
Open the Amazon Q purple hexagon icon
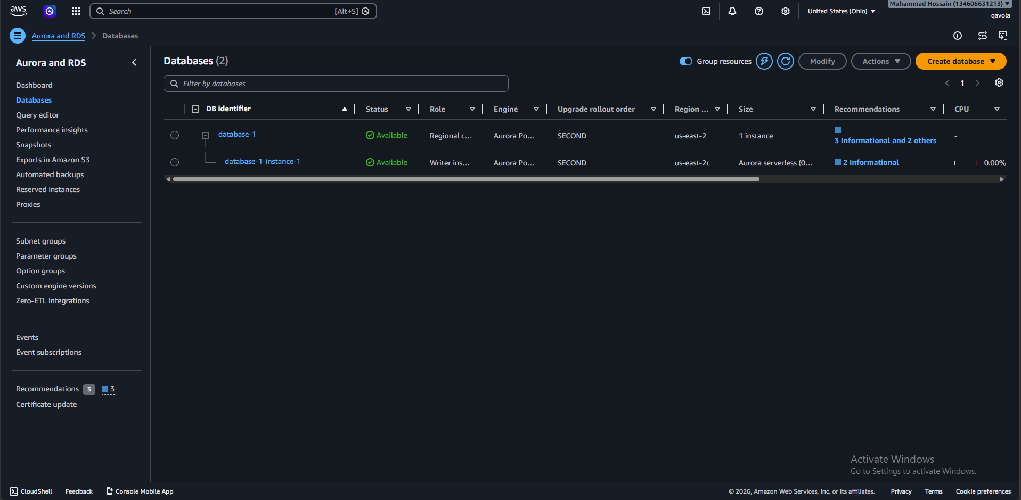[x=50, y=11]
